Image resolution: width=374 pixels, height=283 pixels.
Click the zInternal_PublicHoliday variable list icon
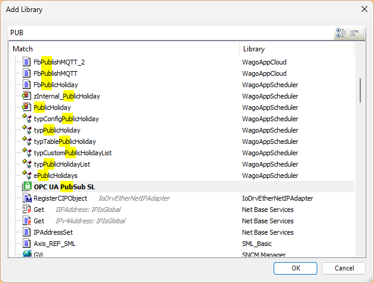pyautogui.click(x=26, y=96)
